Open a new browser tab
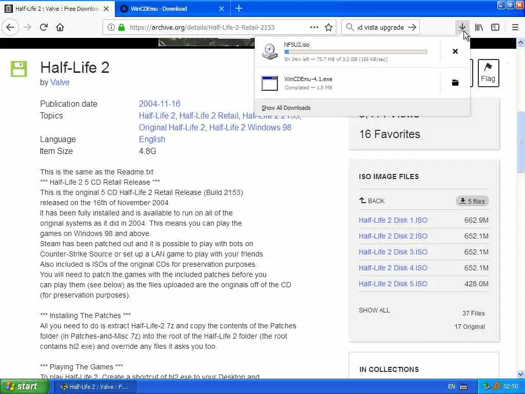Screen dimensions: 525x394 (239, 8)
